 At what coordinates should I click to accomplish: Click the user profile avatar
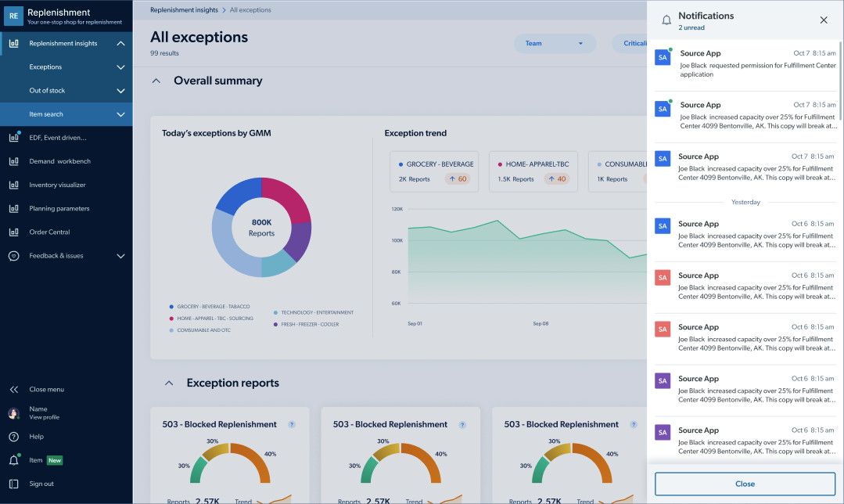14,413
